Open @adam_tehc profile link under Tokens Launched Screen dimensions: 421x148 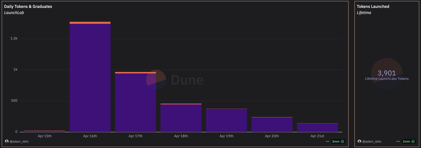372,141
